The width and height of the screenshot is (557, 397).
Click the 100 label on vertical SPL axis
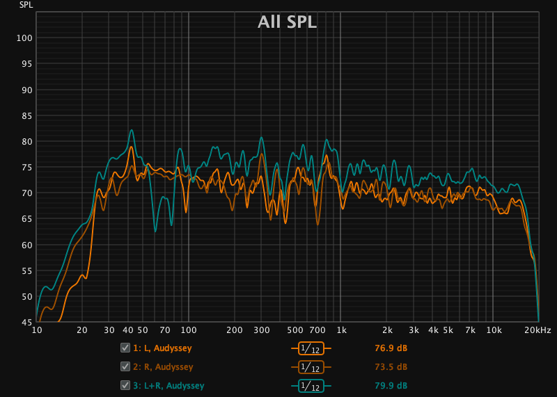[24, 38]
